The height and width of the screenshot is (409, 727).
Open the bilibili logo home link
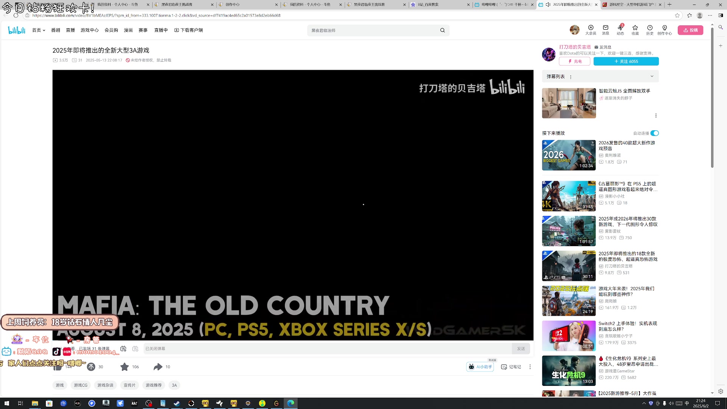[17, 30]
